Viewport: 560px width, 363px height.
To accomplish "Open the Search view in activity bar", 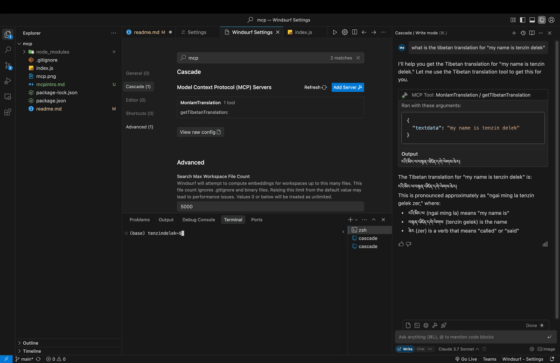I will pyautogui.click(x=7, y=49).
